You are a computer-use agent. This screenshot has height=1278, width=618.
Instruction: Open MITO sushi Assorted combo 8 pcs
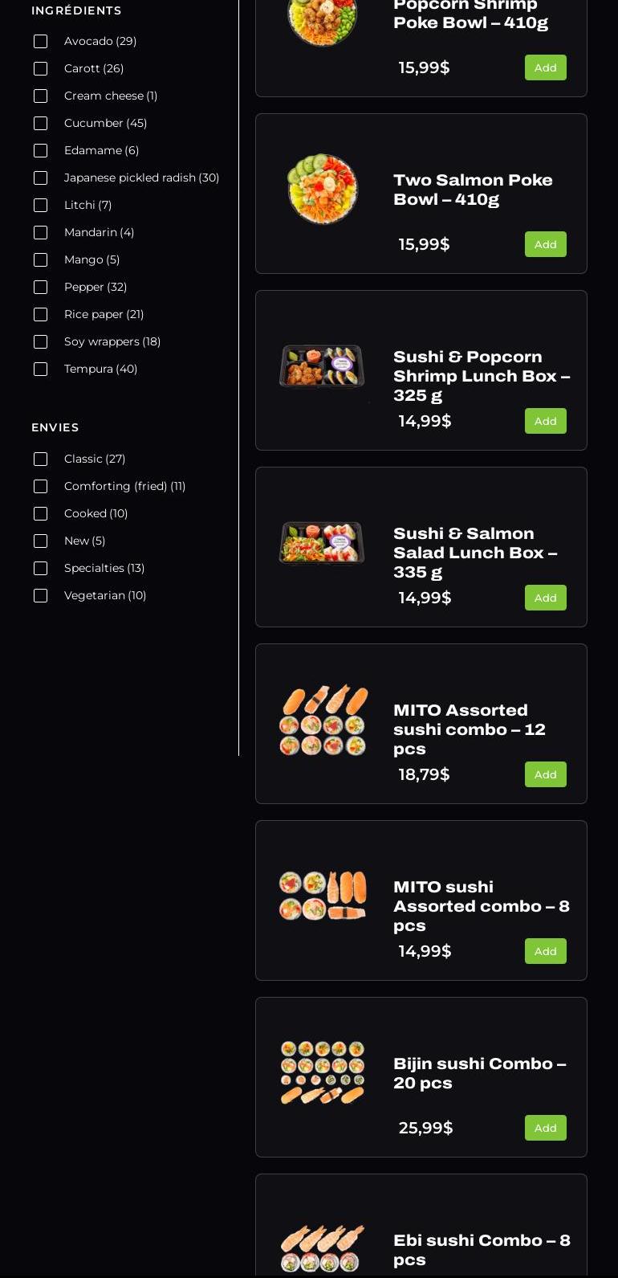[x=482, y=906]
